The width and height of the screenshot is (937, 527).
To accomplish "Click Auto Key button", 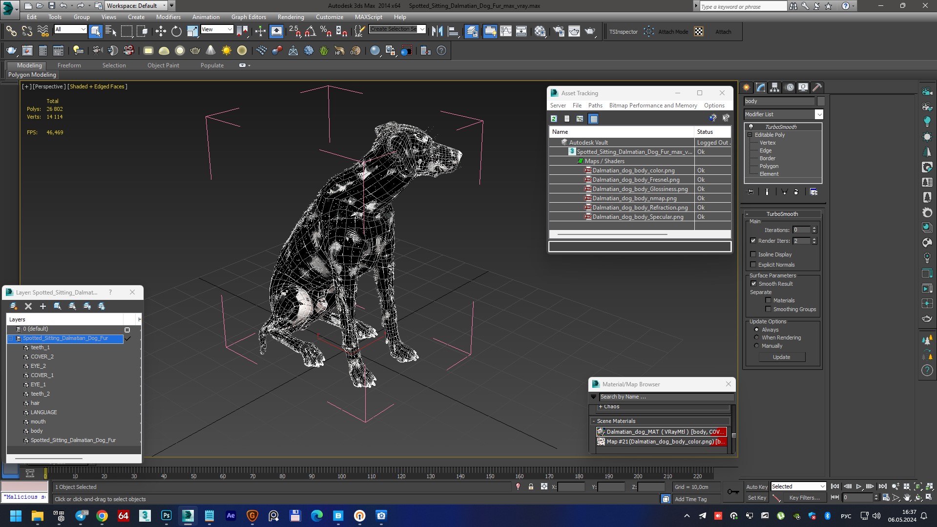I will (x=756, y=487).
